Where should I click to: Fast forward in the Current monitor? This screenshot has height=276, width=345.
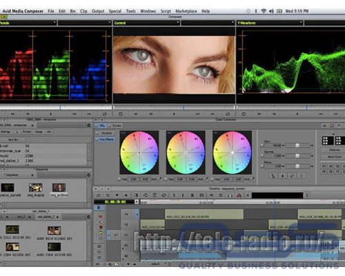[x=151, y=114]
